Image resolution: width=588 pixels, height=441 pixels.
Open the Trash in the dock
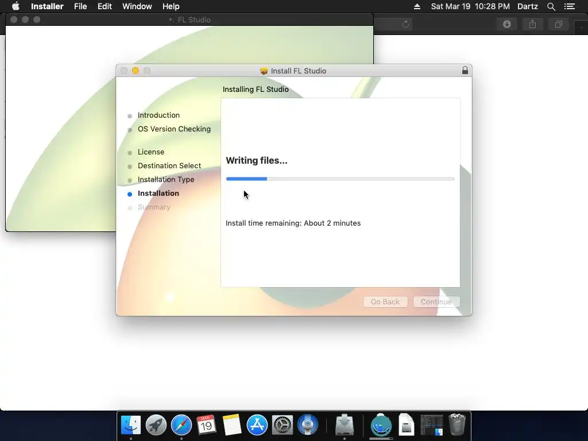pyautogui.click(x=457, y=424)
